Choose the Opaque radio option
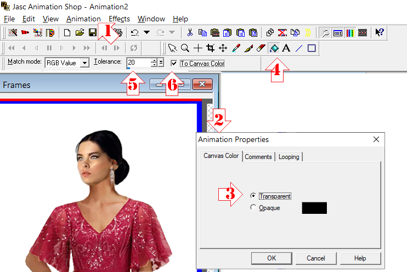Viewport: 407px width, 272px height. coord(252,208)
